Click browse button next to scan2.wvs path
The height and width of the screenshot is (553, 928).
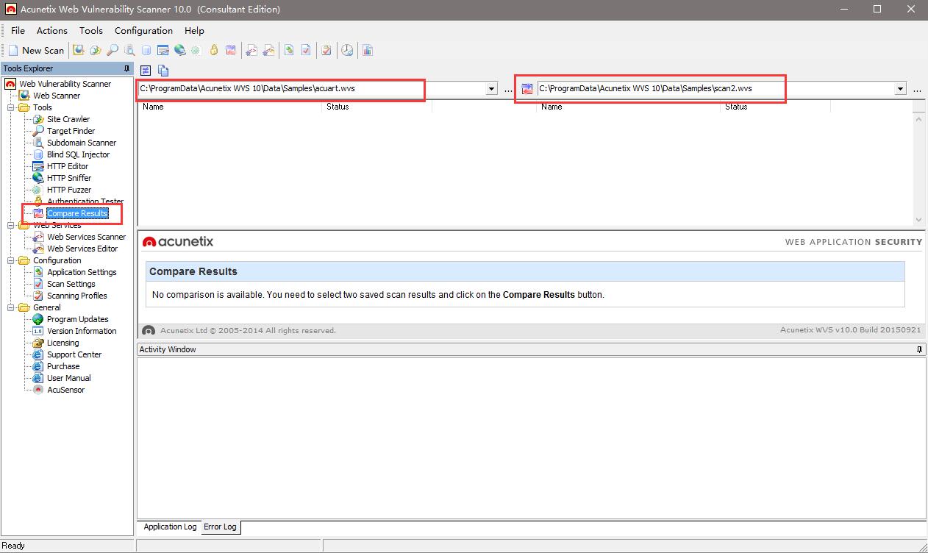click(917, 89)
